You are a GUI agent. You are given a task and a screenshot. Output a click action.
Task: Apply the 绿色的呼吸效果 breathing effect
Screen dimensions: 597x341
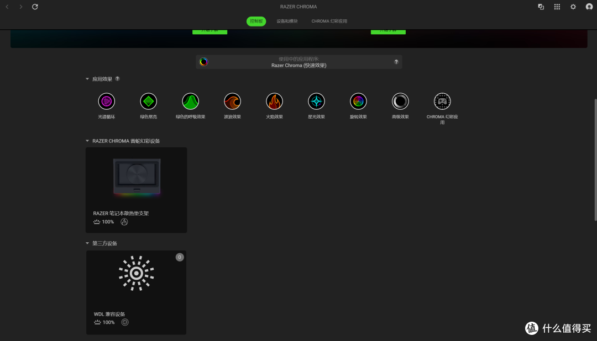tap(190, 102)
